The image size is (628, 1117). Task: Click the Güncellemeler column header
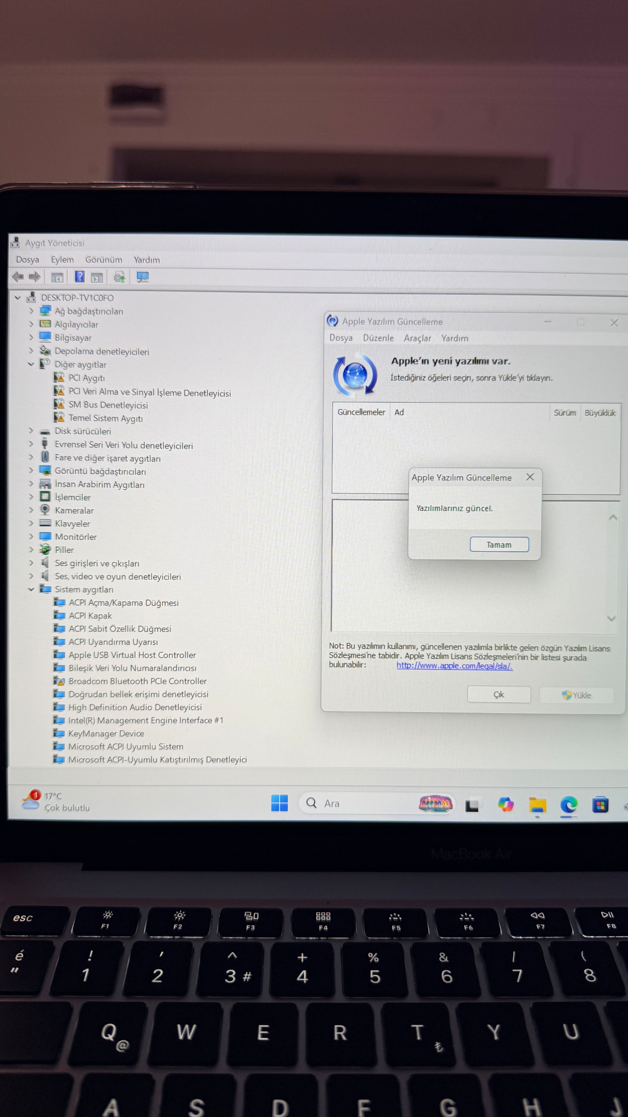click(361, 412)
